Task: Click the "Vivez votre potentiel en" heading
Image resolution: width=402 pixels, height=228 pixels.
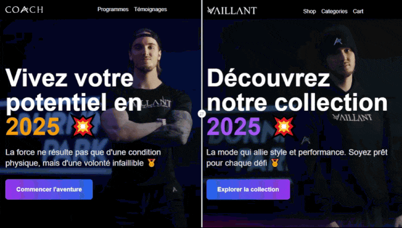Action: point(73,90)
